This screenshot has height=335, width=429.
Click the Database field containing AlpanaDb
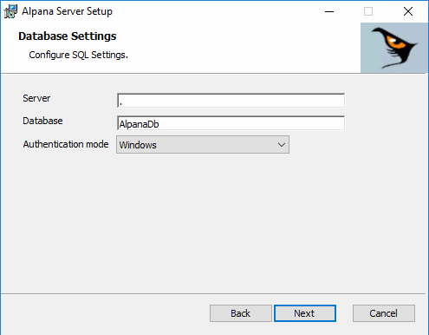coord(231,123)
